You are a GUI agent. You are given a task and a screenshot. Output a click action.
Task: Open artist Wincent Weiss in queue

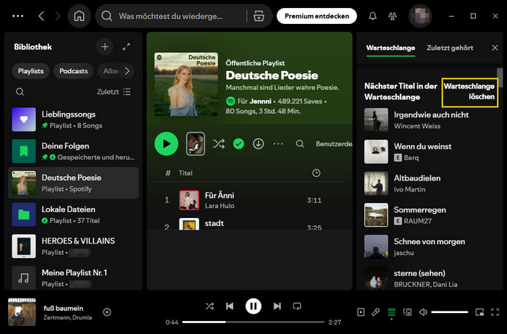point(416,126)
